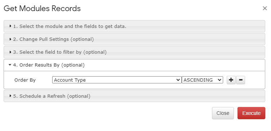Add another Order By row with plus icon
This screenshot has width=271, height=131.
231,80
